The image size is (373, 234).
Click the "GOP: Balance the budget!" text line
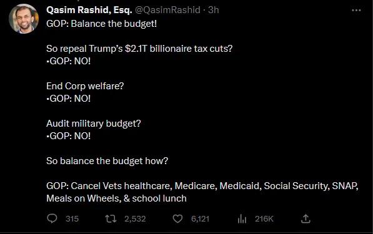pos(102,24)
